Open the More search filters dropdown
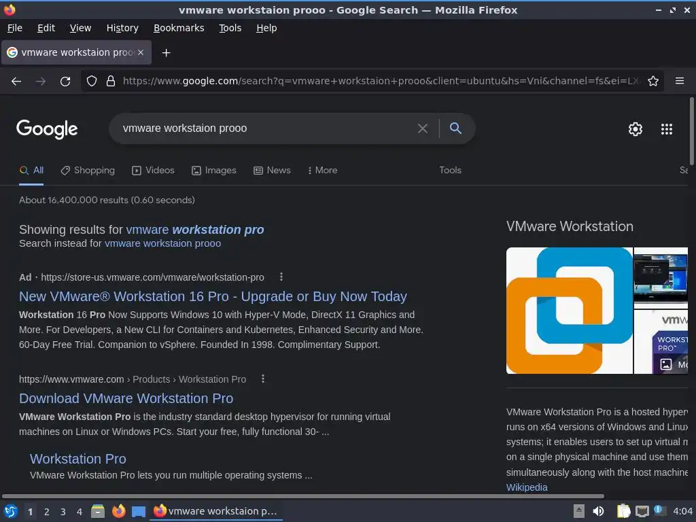 pyautogui.click(x=323, y=171)
